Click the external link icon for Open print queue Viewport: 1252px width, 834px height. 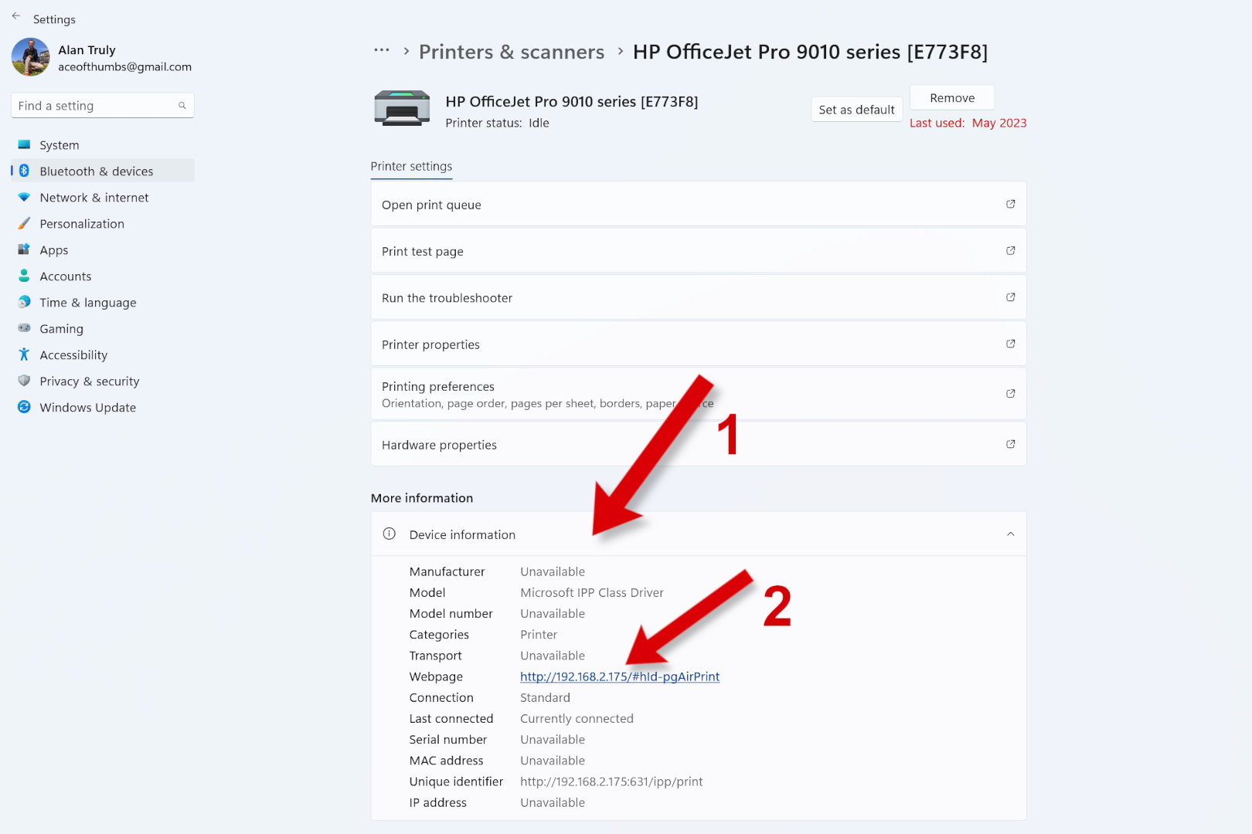1010,204
